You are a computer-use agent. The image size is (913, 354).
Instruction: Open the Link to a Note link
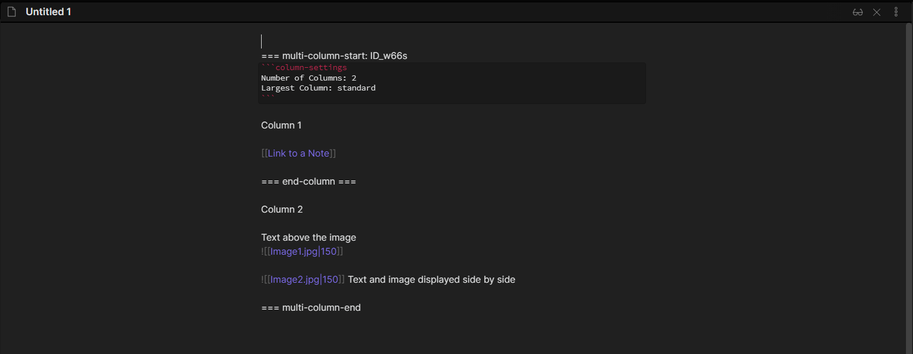tap(298, 153)
